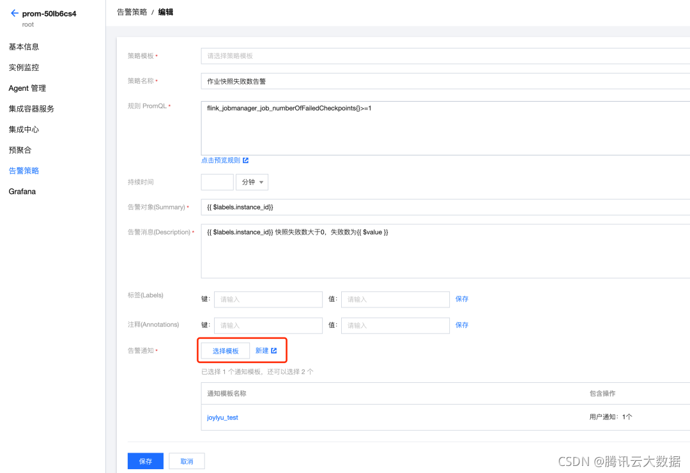The image size is (690, 473).
Task: Click the 告警策略 breadcrumb link
Action: 132,11
